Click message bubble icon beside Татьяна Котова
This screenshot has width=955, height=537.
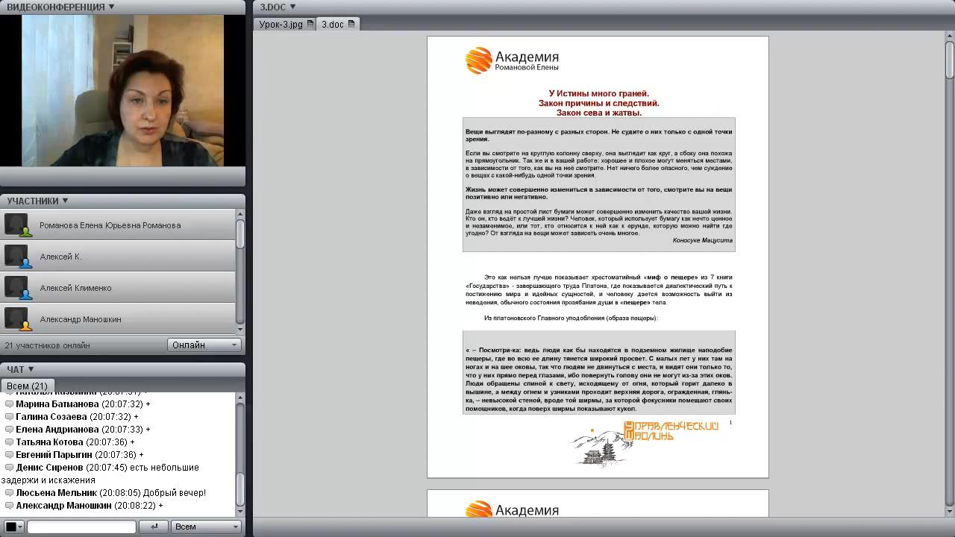[9, 442]
